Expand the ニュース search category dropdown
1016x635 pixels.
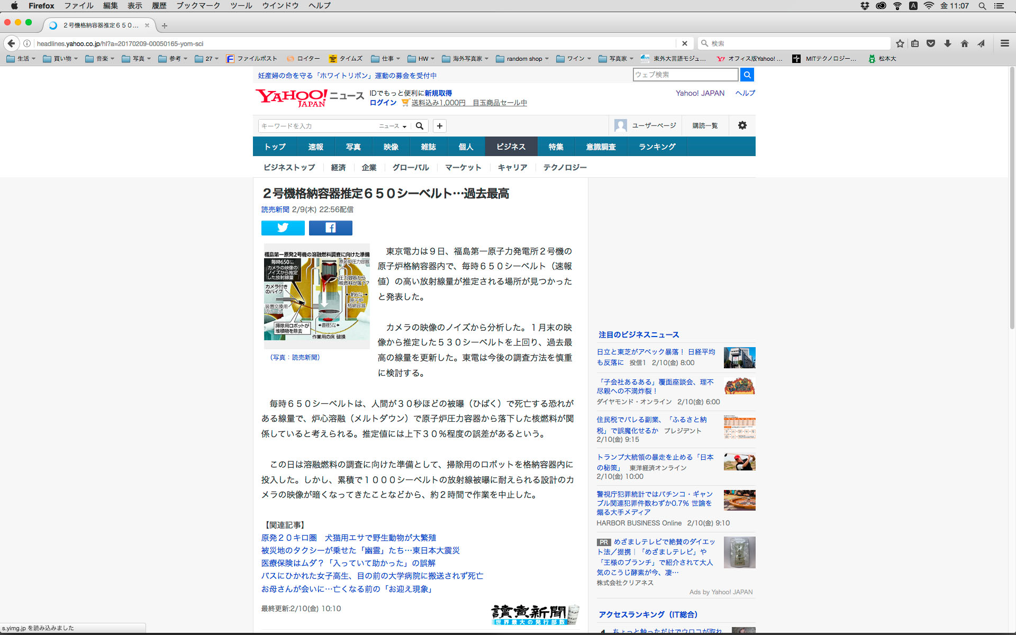click(393, 126)
